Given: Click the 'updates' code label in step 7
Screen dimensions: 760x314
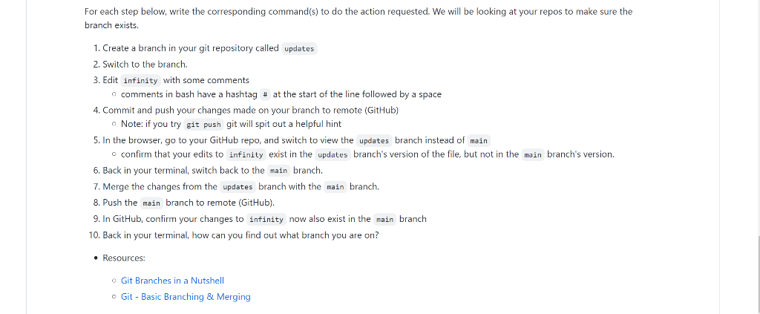Looking at the screenshot, I should [237, 187].
